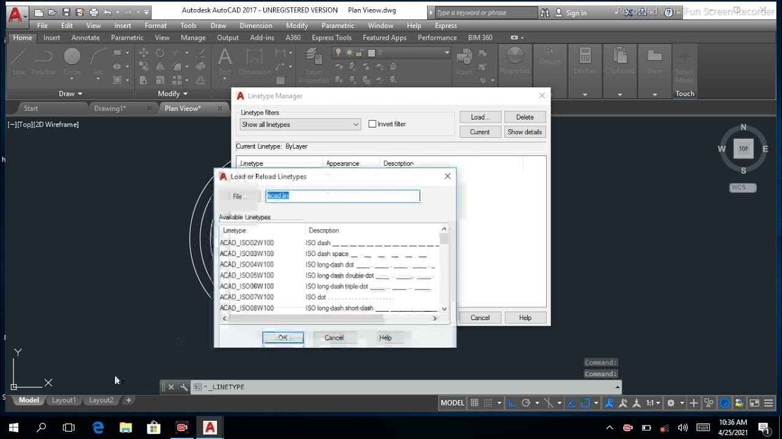Click the Current button in Linetype Manager
Screen dimensions: 782x439
[480, 132]
